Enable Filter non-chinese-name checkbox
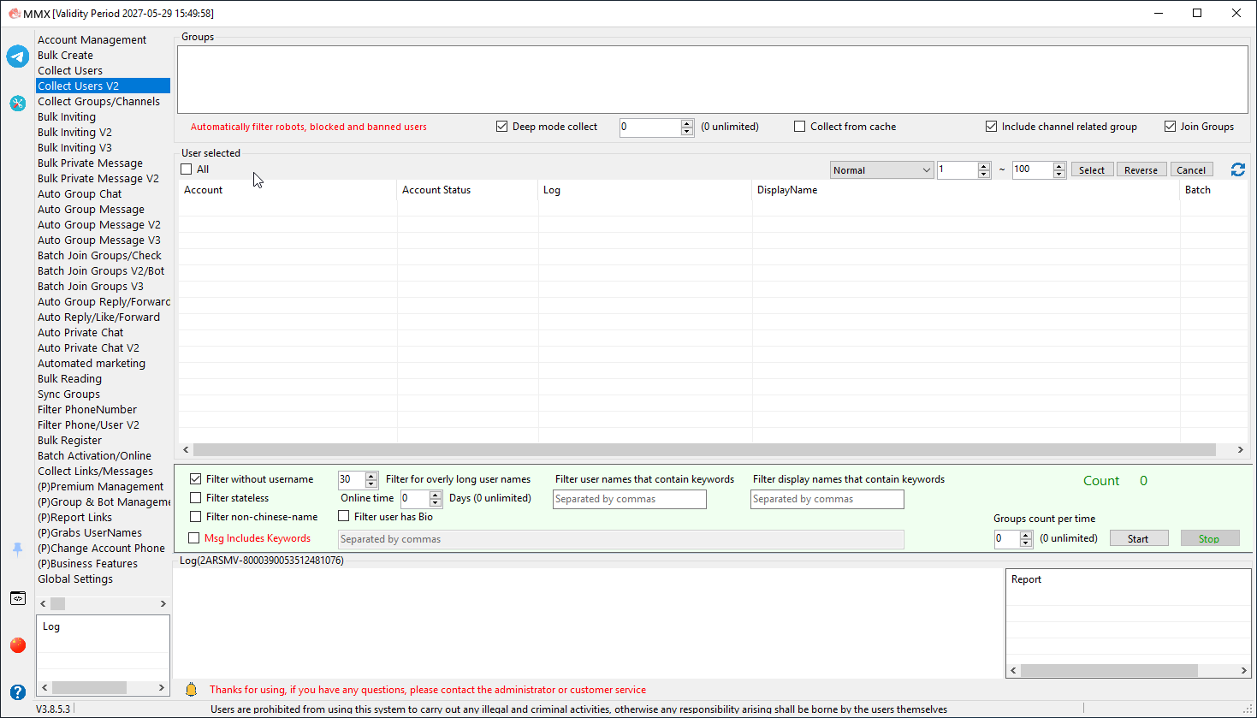The width and height of the screenshot is (1257, 718). click(x=195, y=517)
